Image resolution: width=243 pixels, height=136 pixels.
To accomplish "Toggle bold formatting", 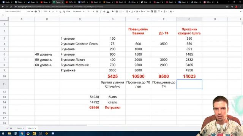I will click(97, 12).
